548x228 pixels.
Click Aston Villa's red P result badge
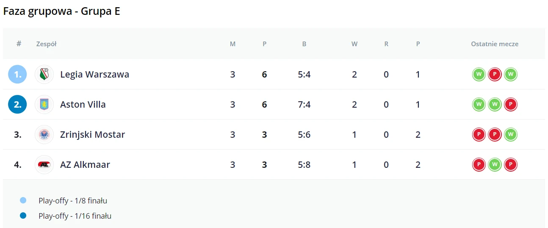pyautogui.click(x=511, y=105)
